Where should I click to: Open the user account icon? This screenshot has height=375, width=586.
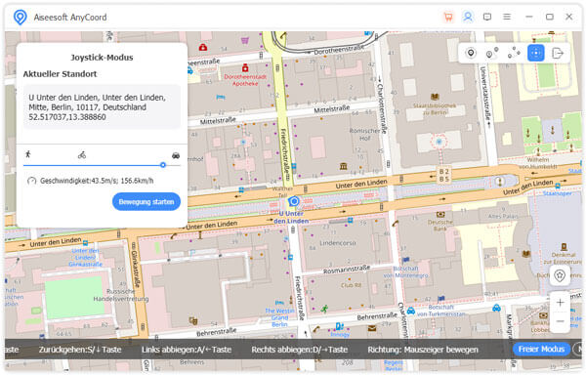tap(468, 17)
